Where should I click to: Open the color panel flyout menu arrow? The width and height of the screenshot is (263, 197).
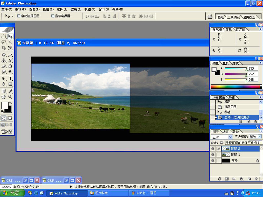pos(260,63)
